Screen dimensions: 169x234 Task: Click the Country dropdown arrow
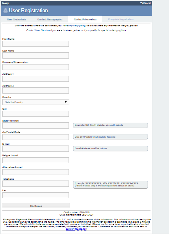(66, 102)
